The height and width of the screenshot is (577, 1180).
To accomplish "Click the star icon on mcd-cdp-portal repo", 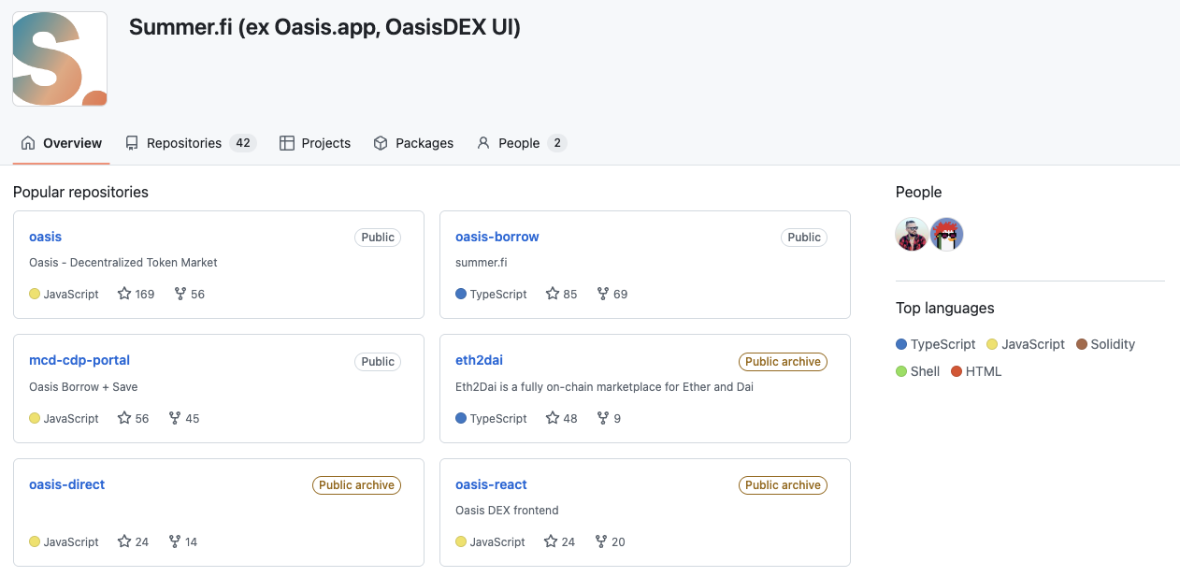I will pyautogui.click(x=124, y=418).
